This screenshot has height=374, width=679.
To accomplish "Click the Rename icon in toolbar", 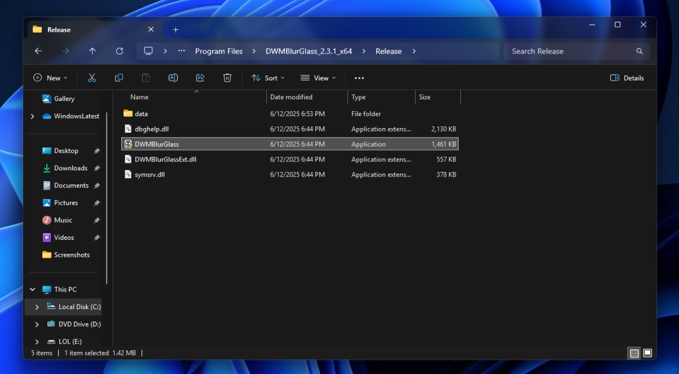I will click(x=173, y=78).
